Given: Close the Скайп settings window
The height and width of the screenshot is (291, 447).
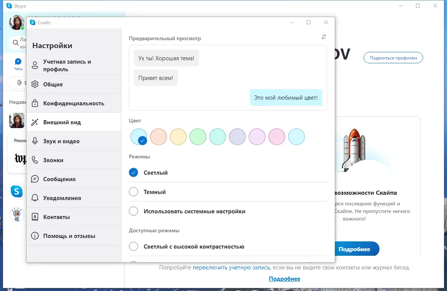Looking at the screenshot, I should coord(326,22).
